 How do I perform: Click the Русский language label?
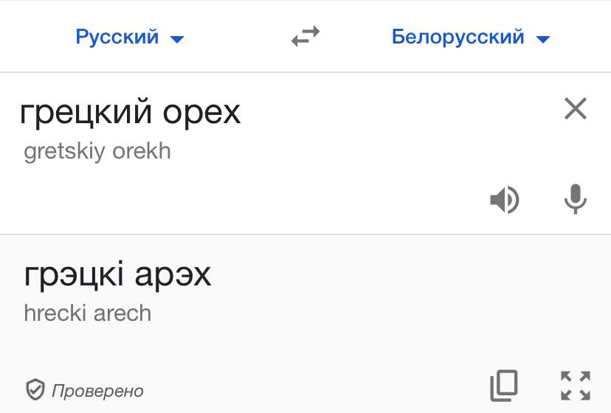click(117, 38)
